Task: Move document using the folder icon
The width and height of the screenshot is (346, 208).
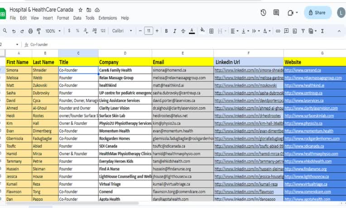Action: (89, 10)
